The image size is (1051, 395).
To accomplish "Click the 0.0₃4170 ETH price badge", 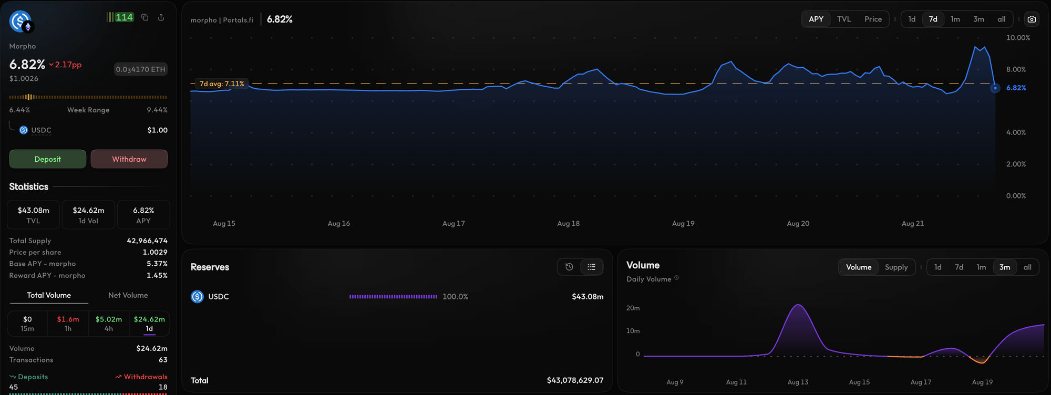I will point(141,69).
